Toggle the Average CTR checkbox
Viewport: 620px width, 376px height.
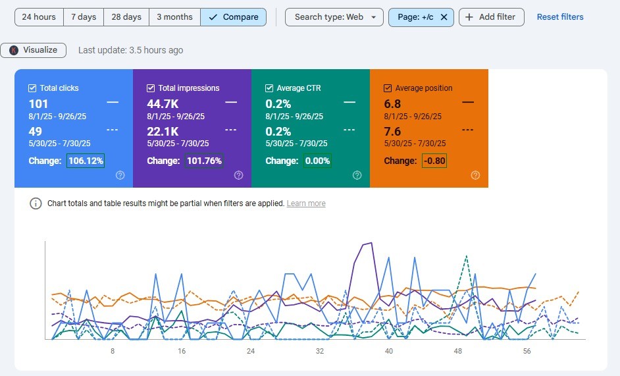[269, 88]
